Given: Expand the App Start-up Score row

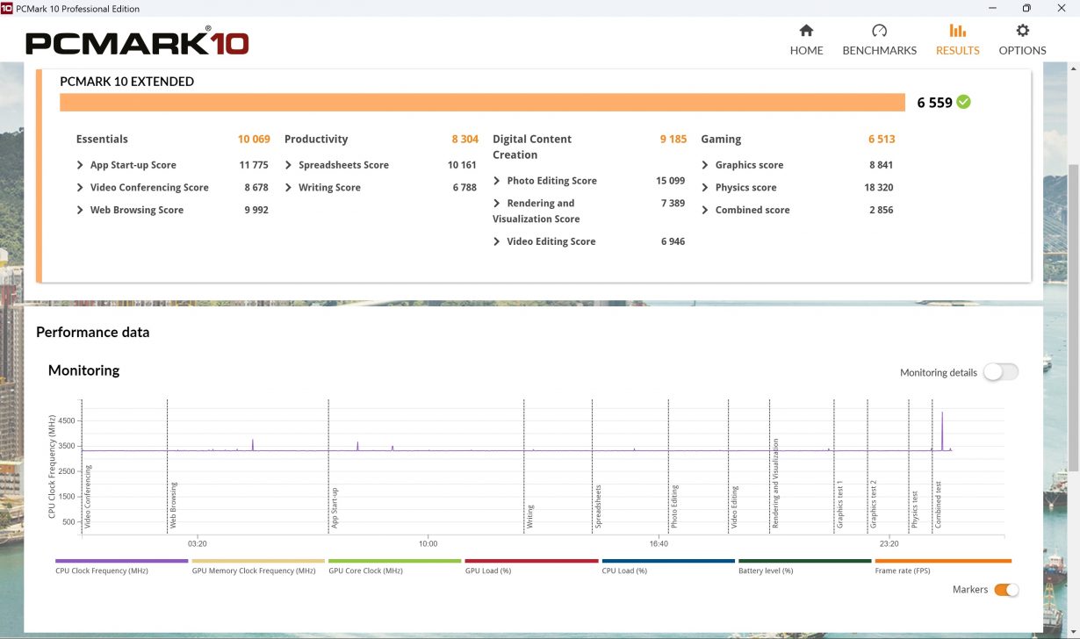Looking at the screenshot, I should 81,165.
